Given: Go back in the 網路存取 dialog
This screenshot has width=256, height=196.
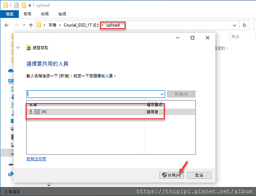Looking at the screenshot, I should 18,48.
